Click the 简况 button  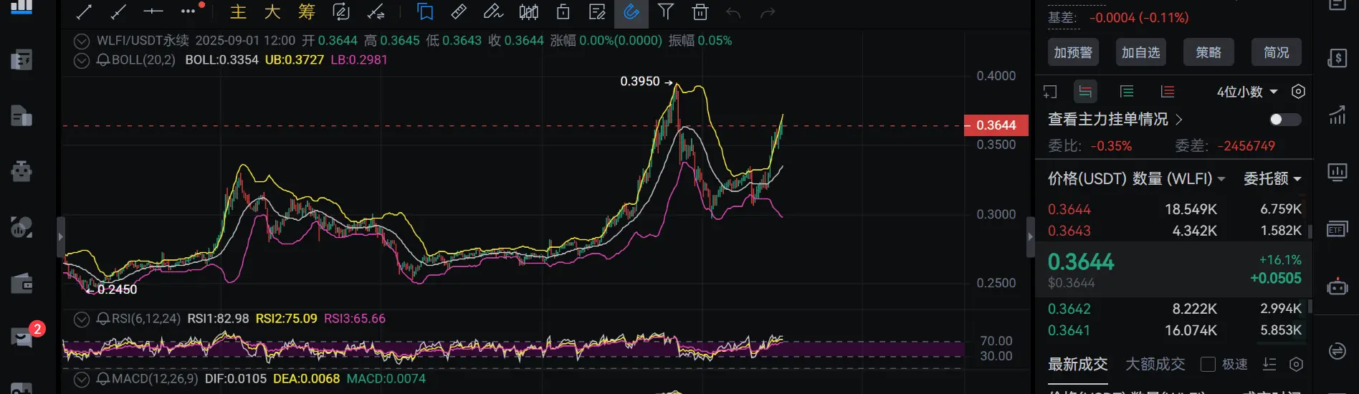point(1277,52)
